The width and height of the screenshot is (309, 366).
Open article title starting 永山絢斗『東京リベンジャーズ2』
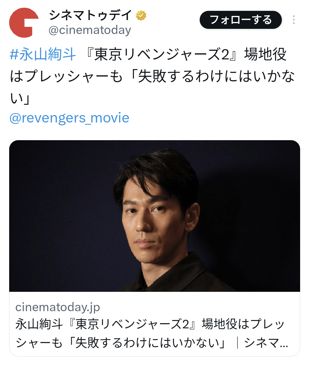click(150, 324)
